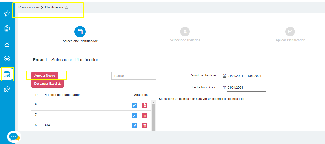The width and height of the screenshot is (325, 144).
Task: Open the single user icon in sidebar
Action: point(7,44)
